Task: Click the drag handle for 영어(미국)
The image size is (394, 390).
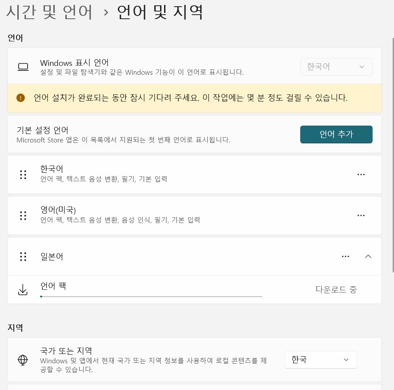Action: tap(23, 215)
